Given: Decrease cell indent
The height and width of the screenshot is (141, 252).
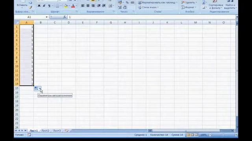Looking at the screenshot, I should tap(99, 6).
